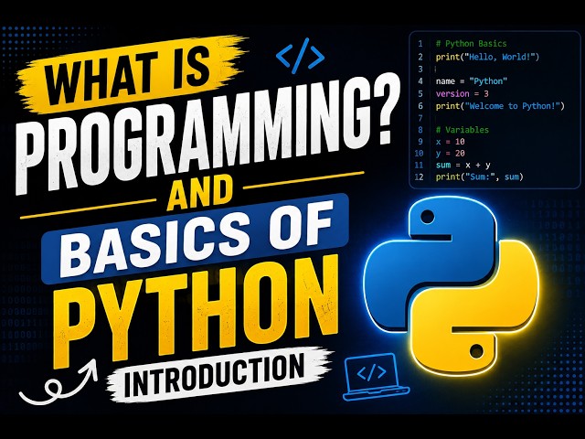Click the '# Variables' comment line
The width and height of the screenshot is (585, 439).
(462, 130)
